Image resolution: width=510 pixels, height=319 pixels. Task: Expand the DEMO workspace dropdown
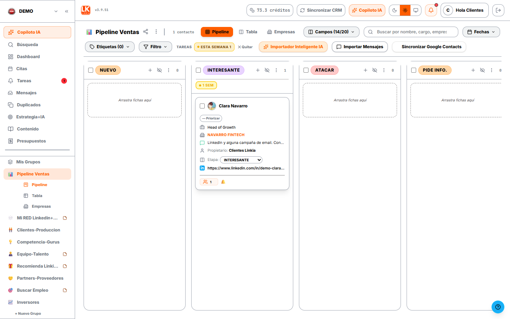56,11
